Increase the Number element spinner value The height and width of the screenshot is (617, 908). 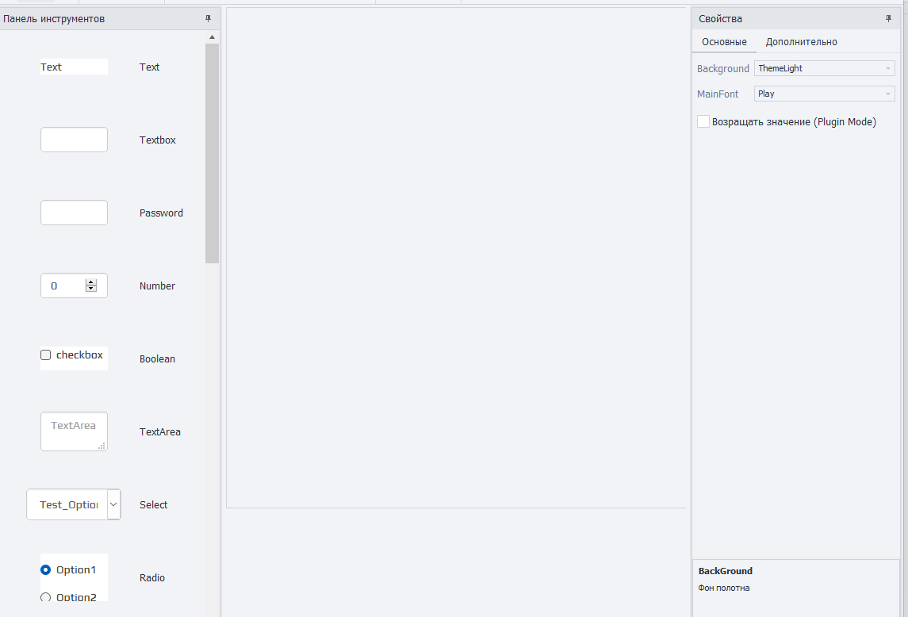click(91, 282)
